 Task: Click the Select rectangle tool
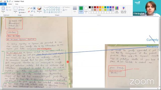click(15, 8)
